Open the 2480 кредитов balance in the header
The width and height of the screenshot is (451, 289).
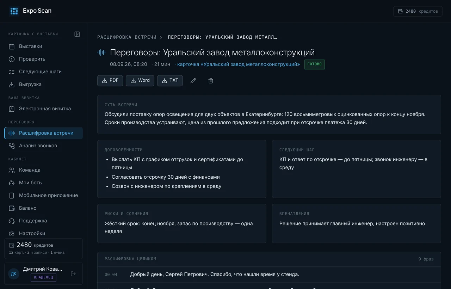(418, 11)
